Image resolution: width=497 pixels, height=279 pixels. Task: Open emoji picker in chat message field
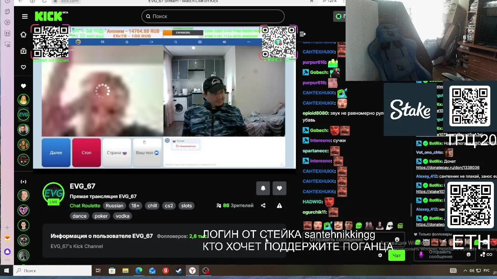point(397,240)
